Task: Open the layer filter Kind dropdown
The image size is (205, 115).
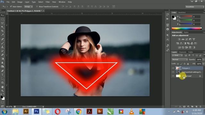Action: (x=177, y=55)
